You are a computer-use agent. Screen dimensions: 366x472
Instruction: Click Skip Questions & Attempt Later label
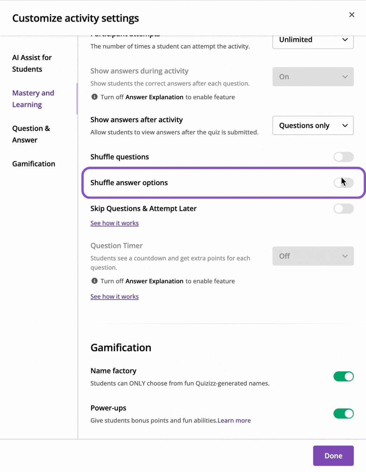click(x=143, y=208)
